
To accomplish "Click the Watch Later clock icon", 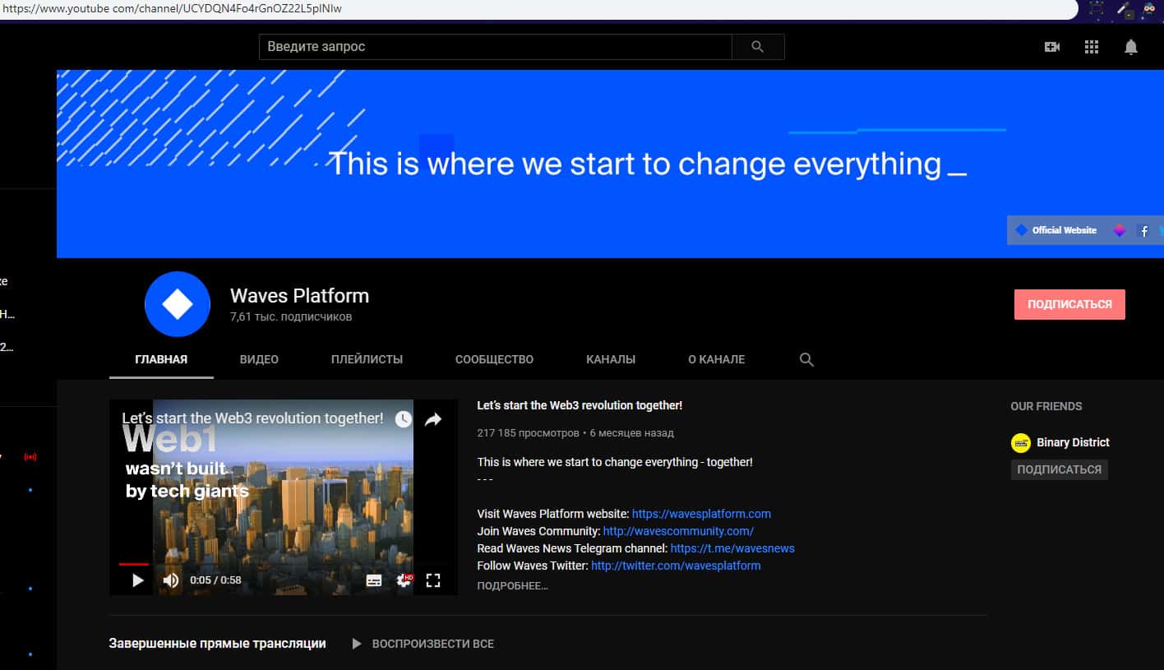I will coord(403,420).
